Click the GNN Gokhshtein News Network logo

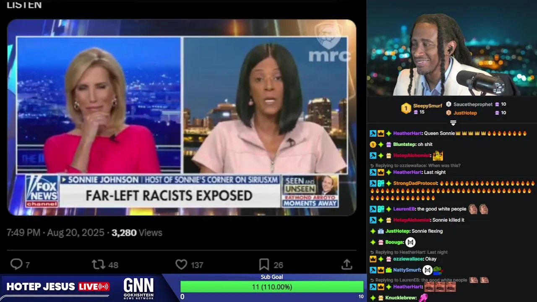(138, 288)
